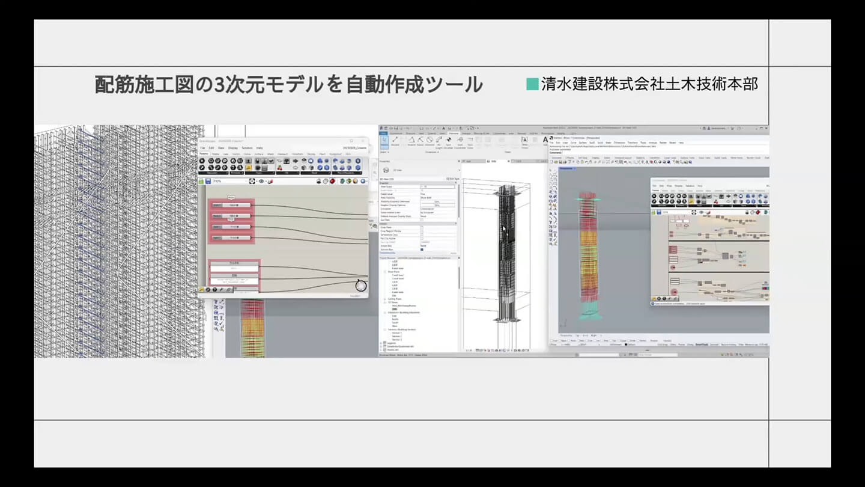
Task: Click green open-file icon on large Grasshopper canvas toolbar
Action: 201,182
